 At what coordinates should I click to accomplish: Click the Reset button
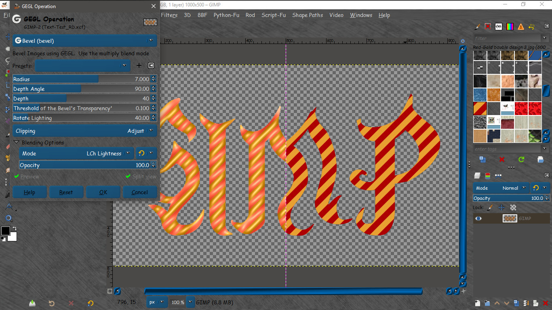click(66, 192)
